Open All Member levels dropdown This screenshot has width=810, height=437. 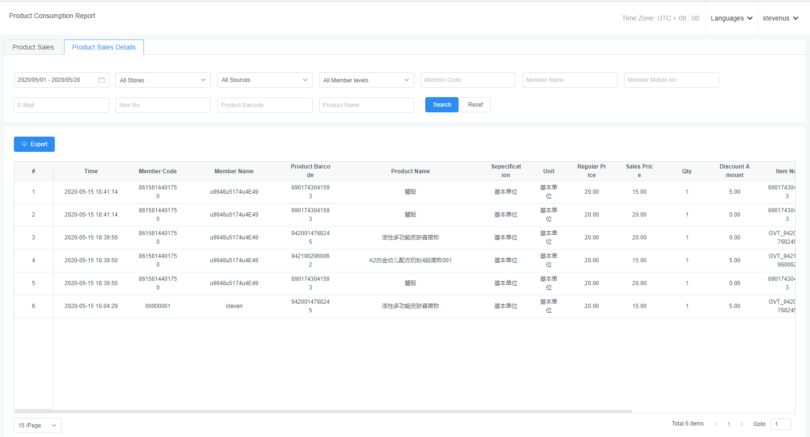(x=366, y=80)
